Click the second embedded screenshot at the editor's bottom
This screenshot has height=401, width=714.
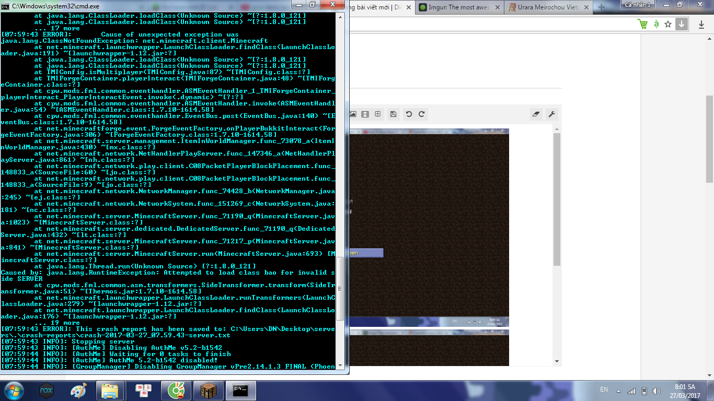click(429, 347)
